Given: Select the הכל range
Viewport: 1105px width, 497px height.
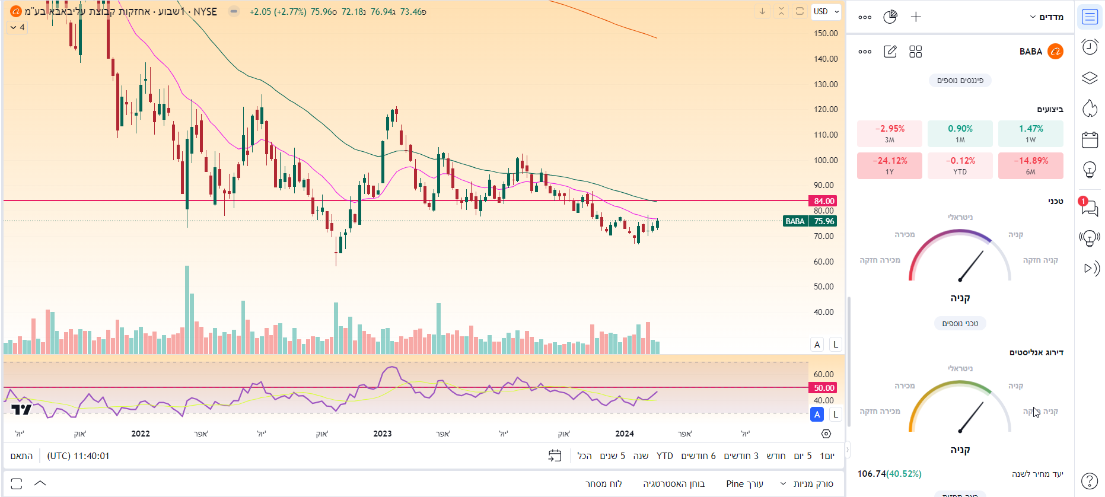Looking at the screenshot, I should 584,456.
